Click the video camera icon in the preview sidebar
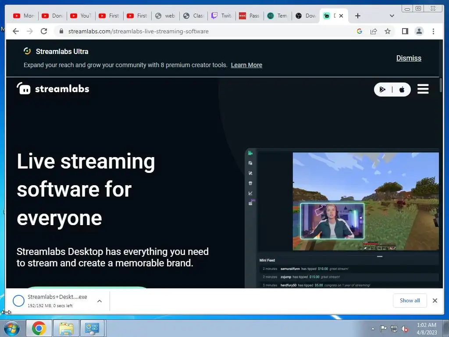 [250, 153]
